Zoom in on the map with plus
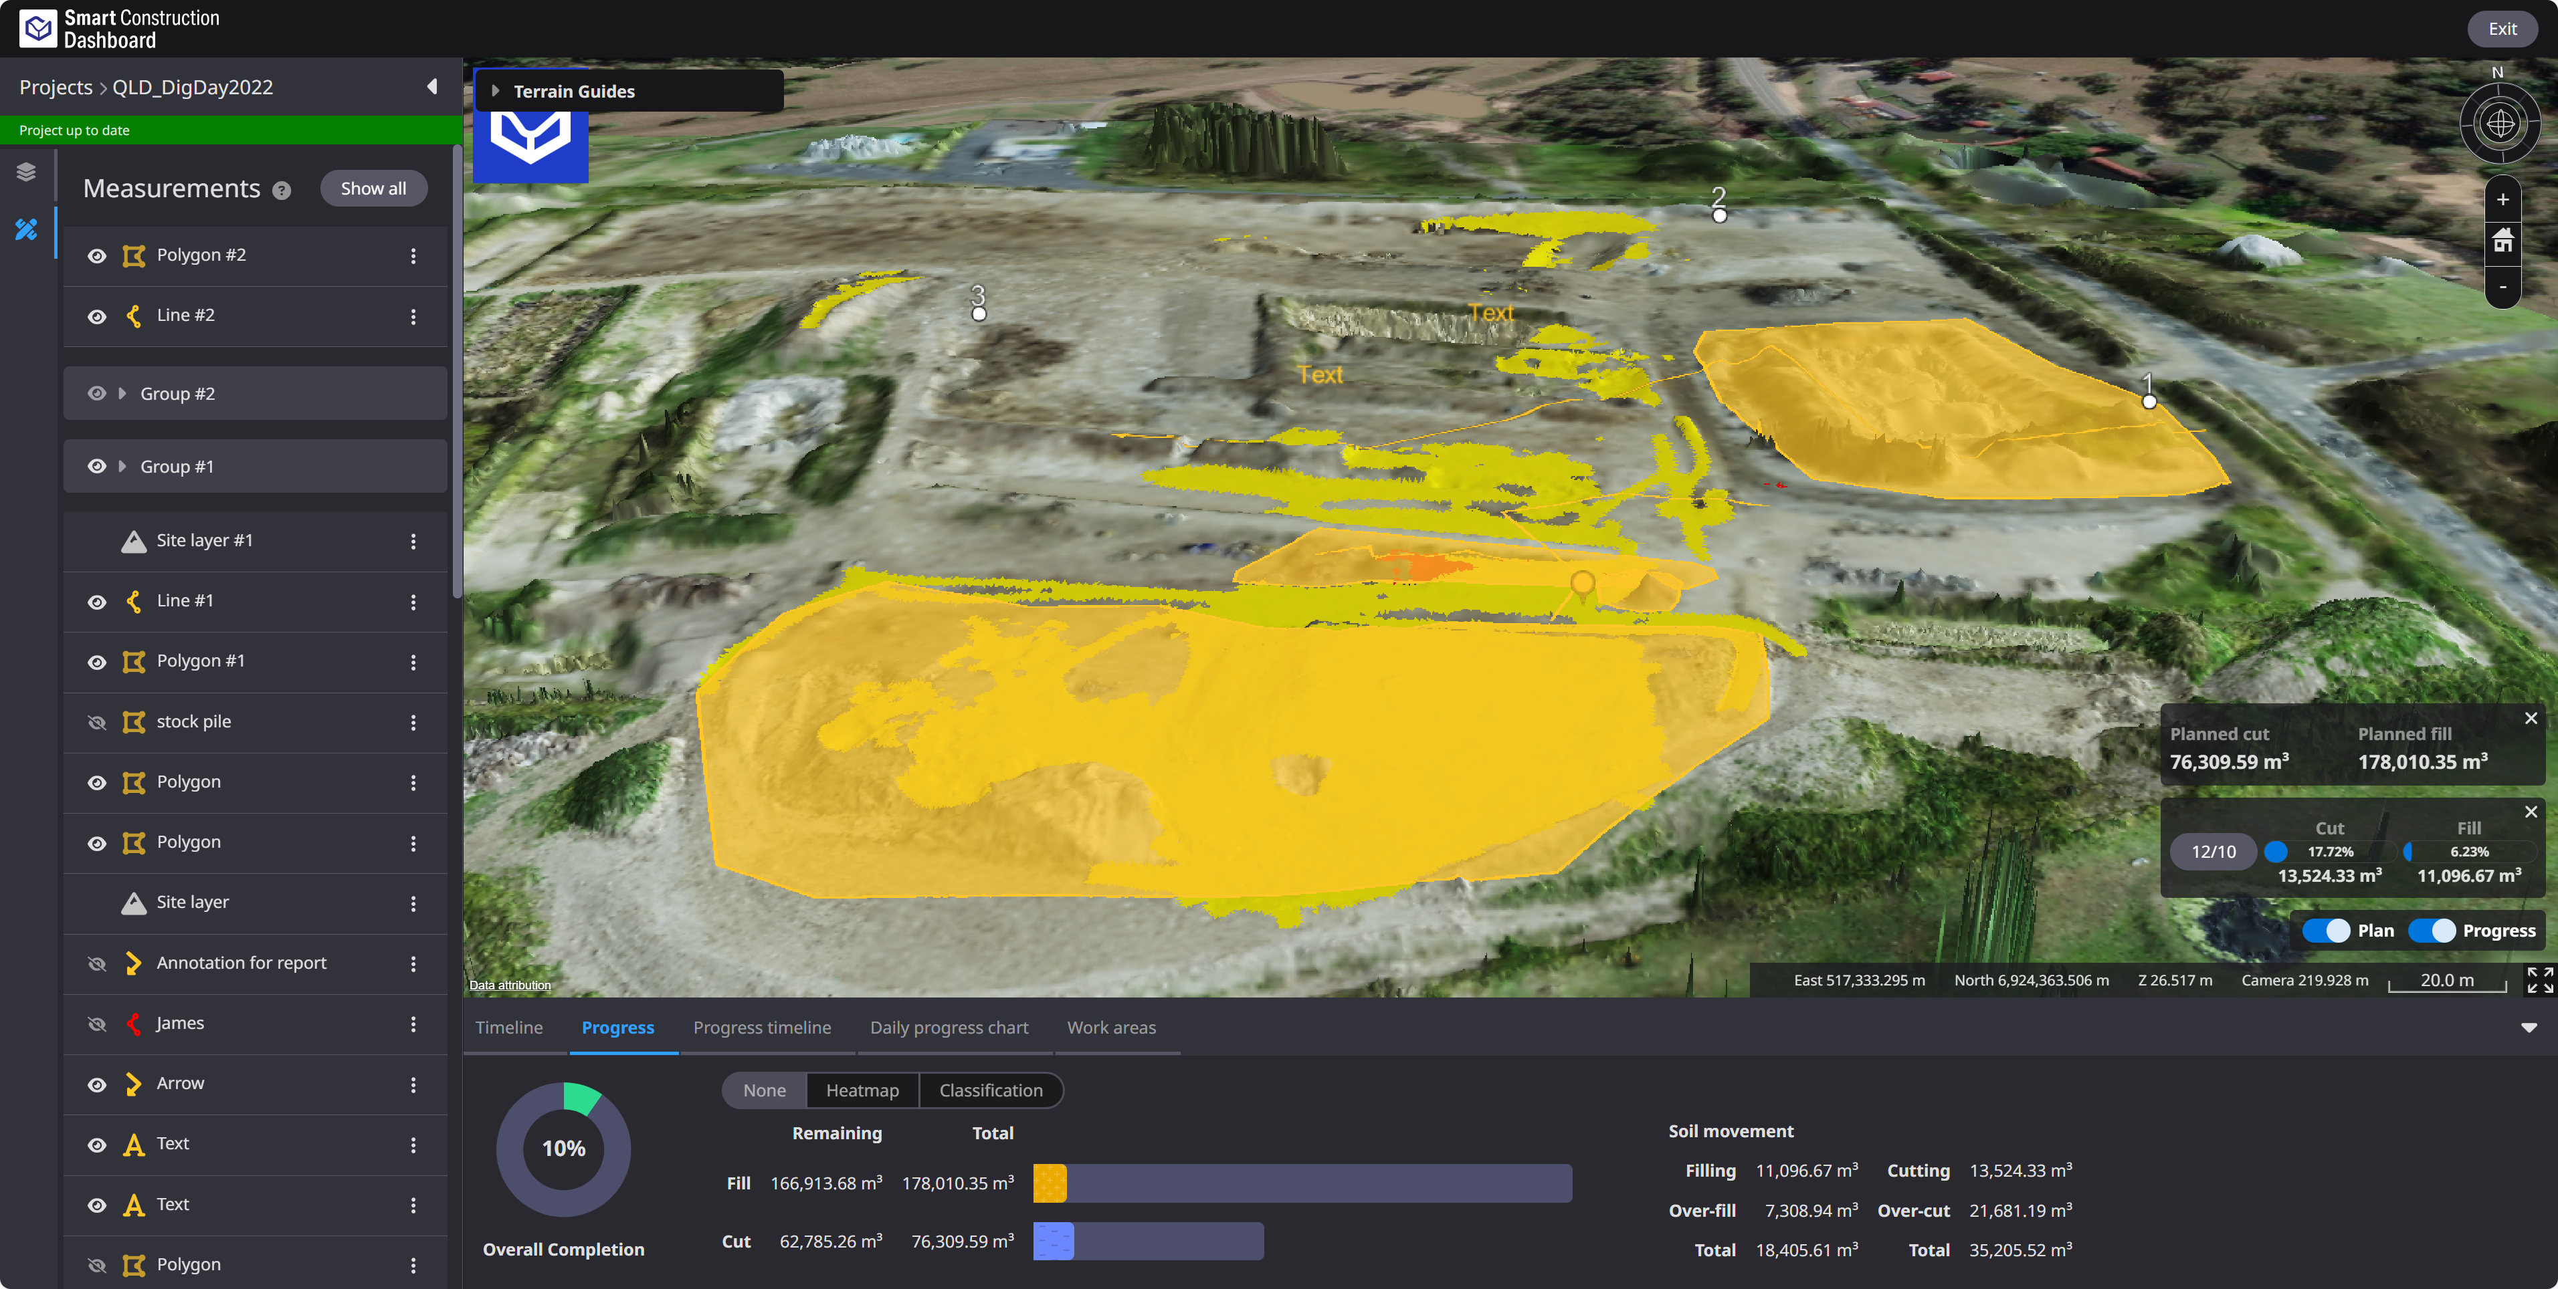Screen dimensions: 2558x1289 pyautogui.click(x=2502, y=199)
